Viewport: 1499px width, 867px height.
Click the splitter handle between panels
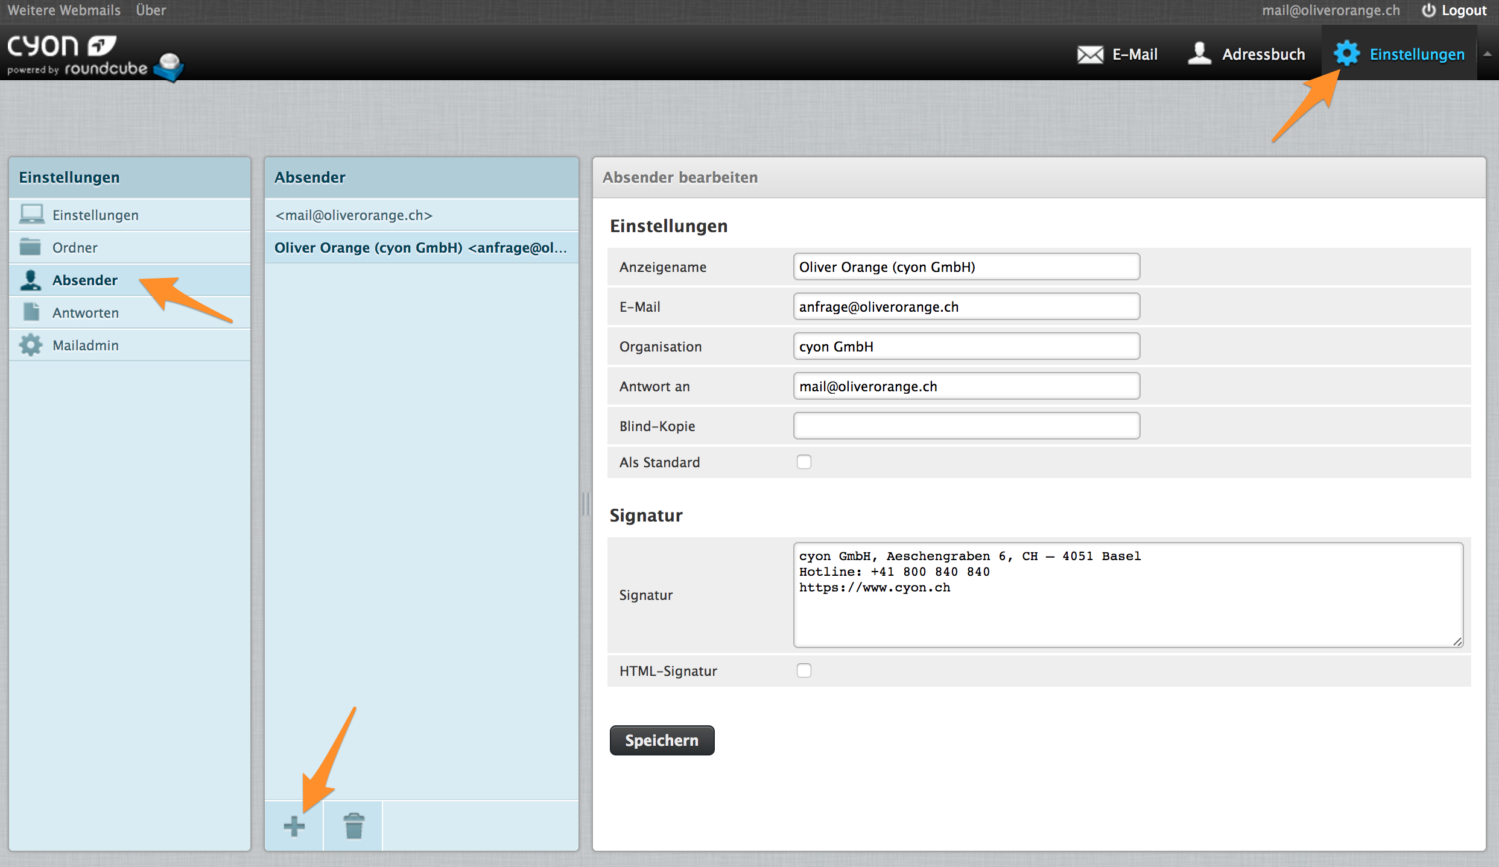point(585,504)
